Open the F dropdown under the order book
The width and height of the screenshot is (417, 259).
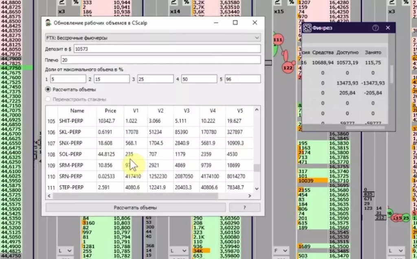point(281,250)
